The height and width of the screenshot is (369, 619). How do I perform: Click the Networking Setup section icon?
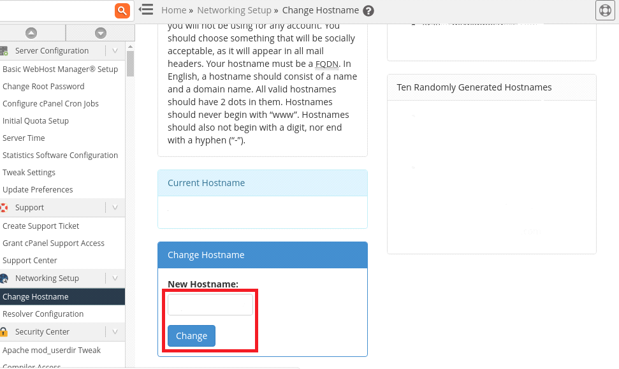click(4, 279)
